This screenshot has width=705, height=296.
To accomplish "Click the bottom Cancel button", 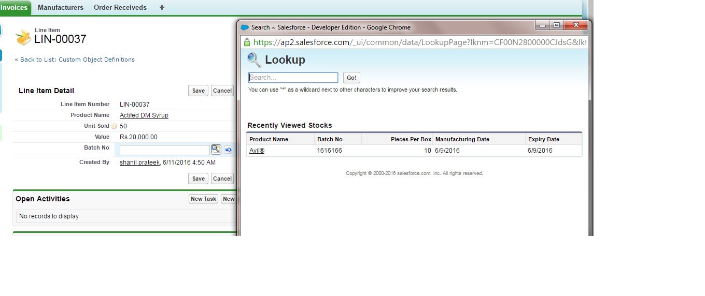I will tap(222, 179).
